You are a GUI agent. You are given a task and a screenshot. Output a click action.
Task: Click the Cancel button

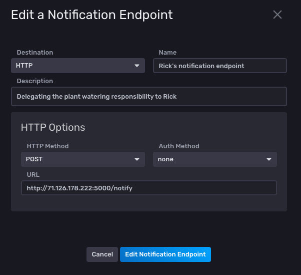point(102,254)
